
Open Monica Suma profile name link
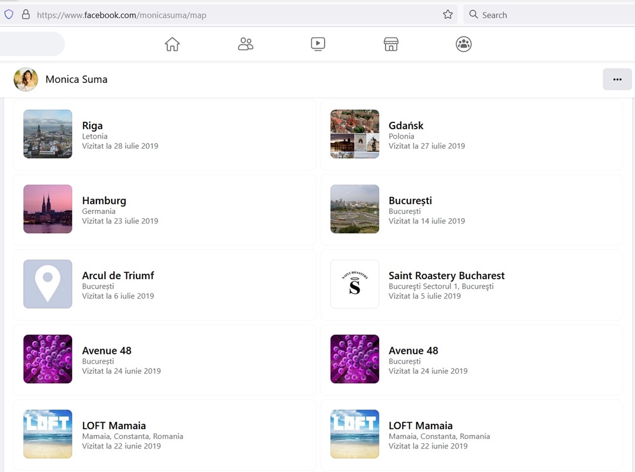point(76,79)
